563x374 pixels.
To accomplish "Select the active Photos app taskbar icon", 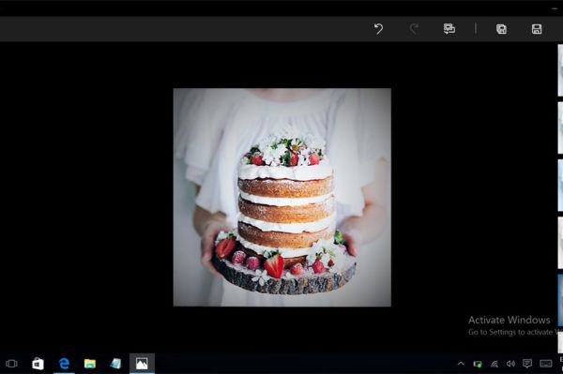I will click(142, 364).
